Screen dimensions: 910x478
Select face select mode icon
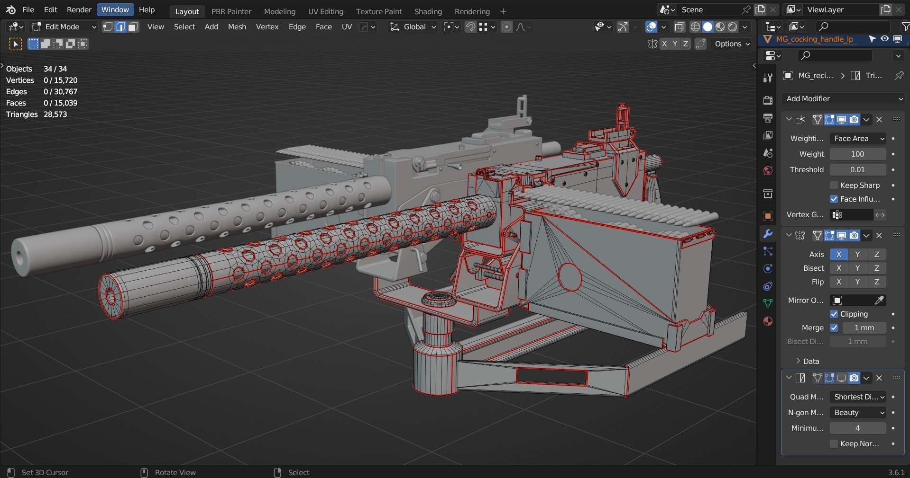(133, 27)
